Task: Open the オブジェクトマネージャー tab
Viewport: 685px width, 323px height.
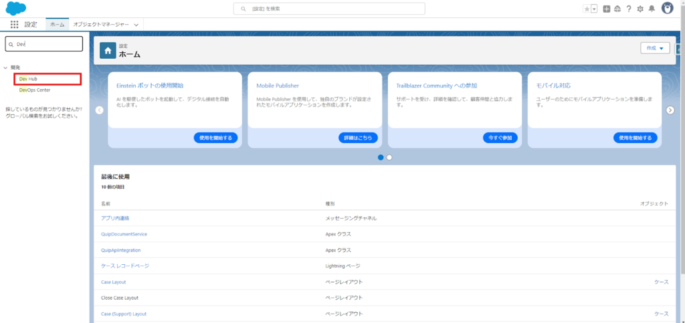Action: tap(101, 25)
